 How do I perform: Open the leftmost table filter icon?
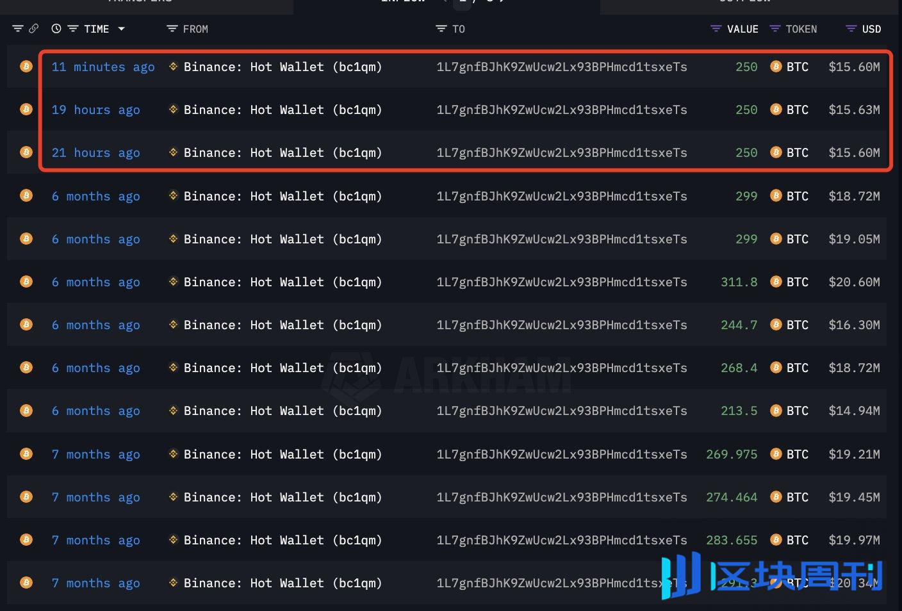pos(18,29)
